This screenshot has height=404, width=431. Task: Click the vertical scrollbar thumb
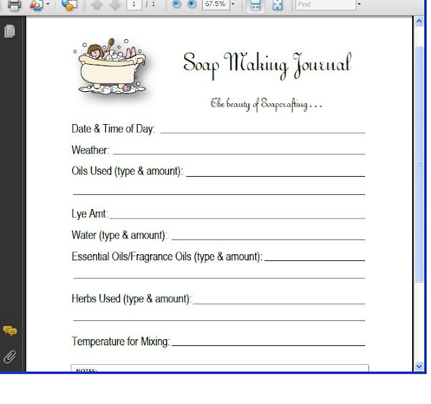pos(419,164)
